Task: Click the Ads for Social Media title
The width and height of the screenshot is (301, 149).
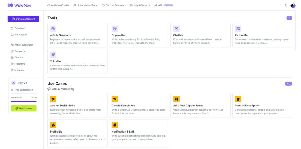Action: point(63,106)
